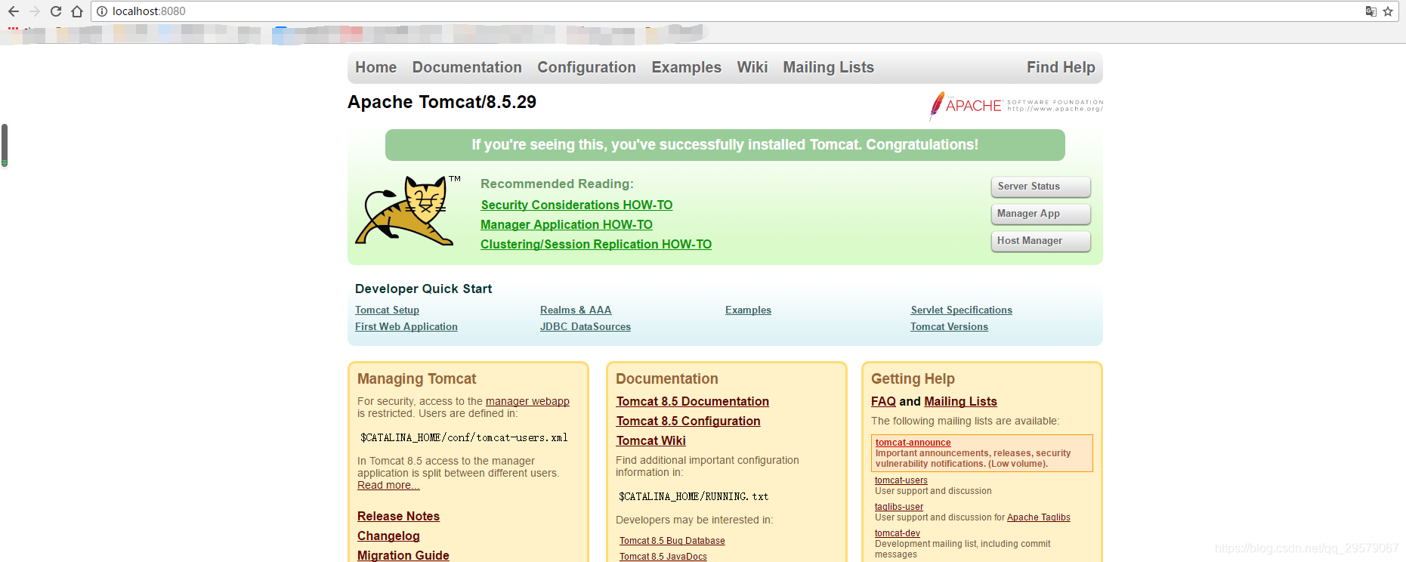The width and height of the screenshot is (1406, 562).
Task: Click the $CATALINA_HOME/RUNNING.txt path text
Action: (694, 497)
